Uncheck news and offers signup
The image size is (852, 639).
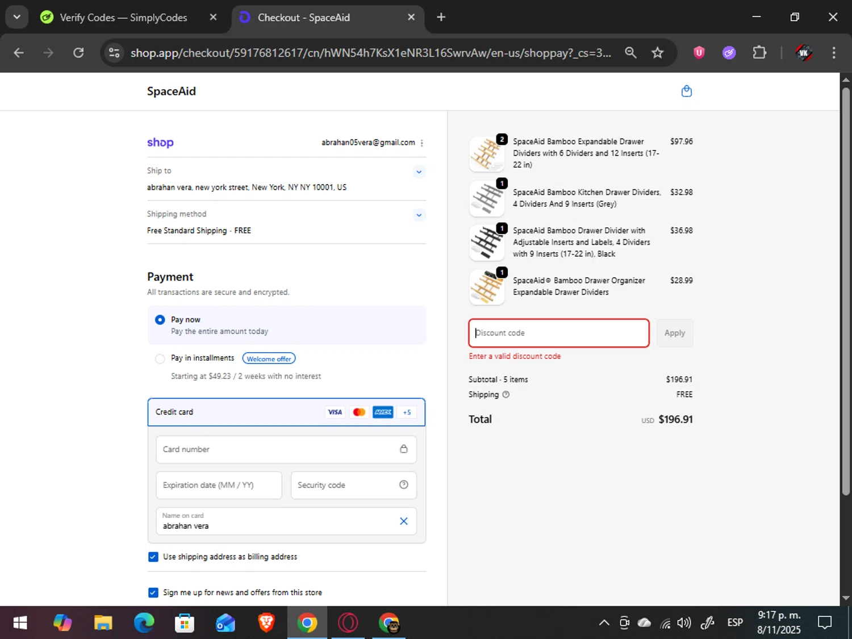click(153, 592)
